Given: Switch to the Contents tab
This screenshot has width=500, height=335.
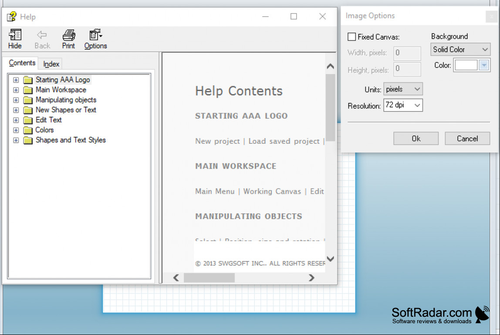Looking at the screenshot, I should click(x=22, y=63).
